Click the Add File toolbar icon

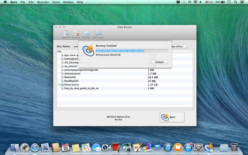[x=66, y=34]
